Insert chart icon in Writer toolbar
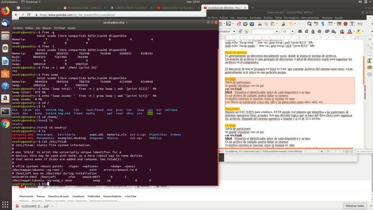This screenshot has width=373, height=210. pos(346,23)
